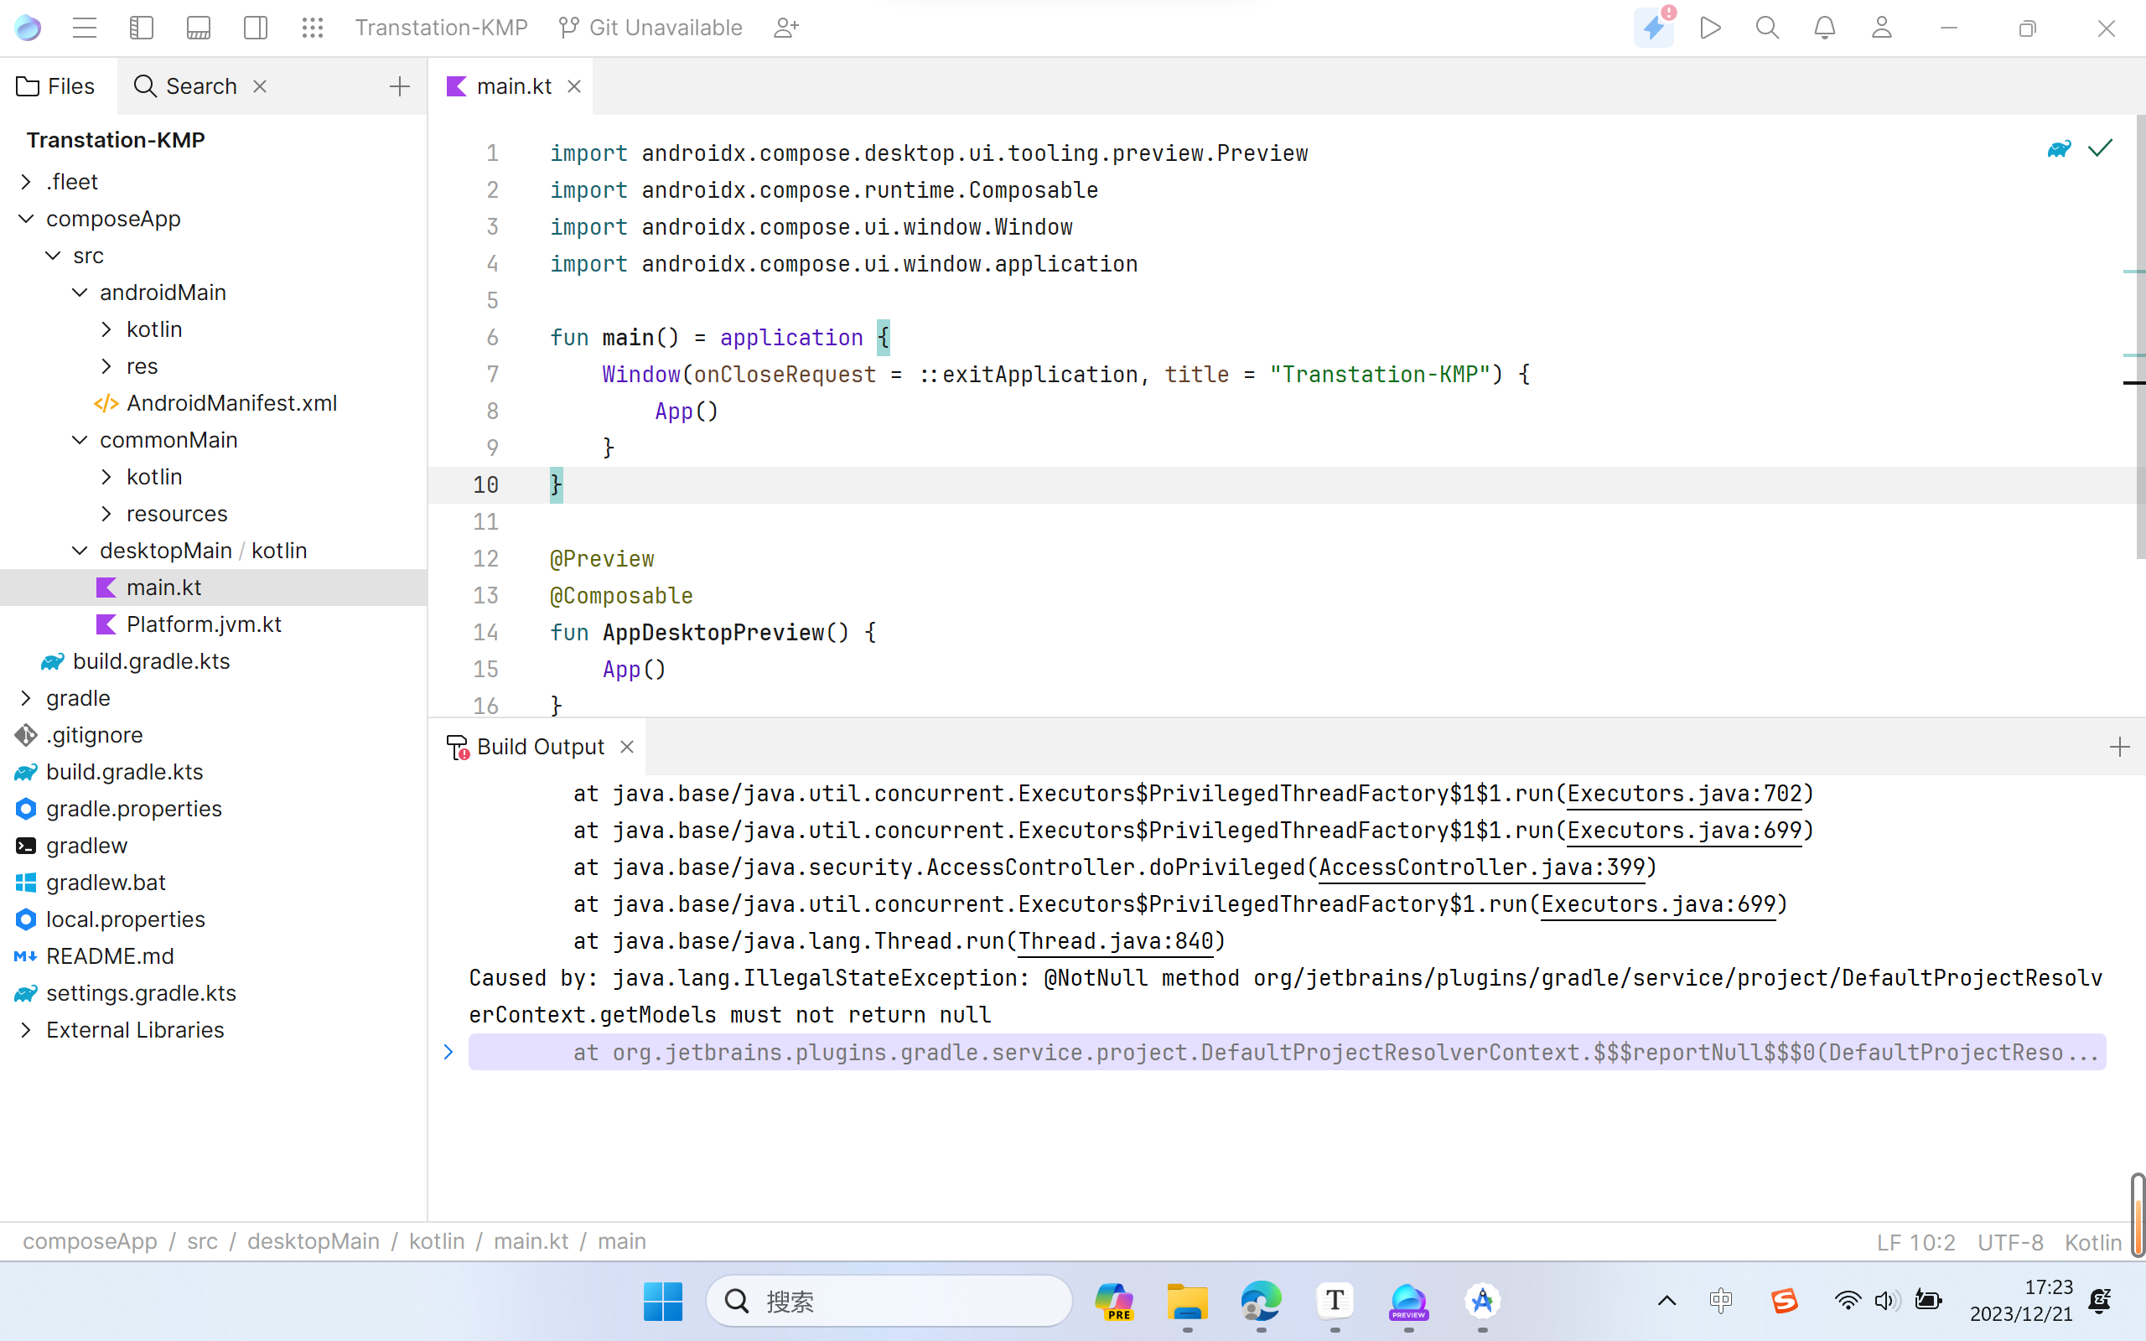
Task: Show hidden tray icons chevron
Action: point(1667,1301)
